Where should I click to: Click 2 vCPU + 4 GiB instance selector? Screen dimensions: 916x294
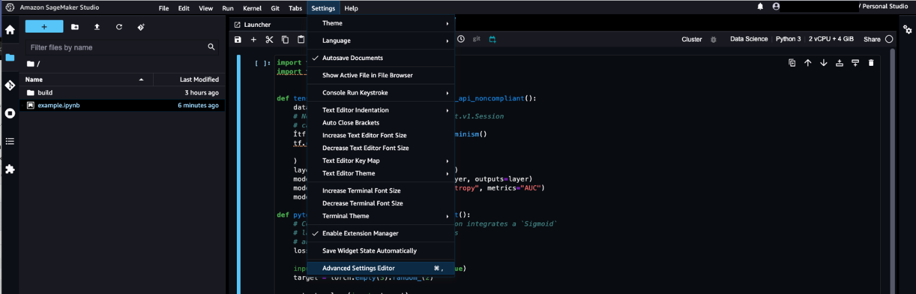(x=831, y=39)
